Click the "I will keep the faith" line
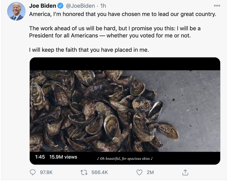The width and height of the screenshot is (227, 181). (x=89, y=49)
